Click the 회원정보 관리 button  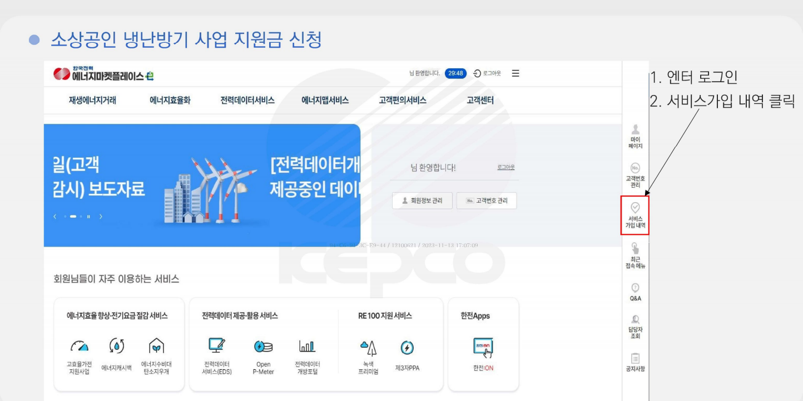click(x=422, y=201)
